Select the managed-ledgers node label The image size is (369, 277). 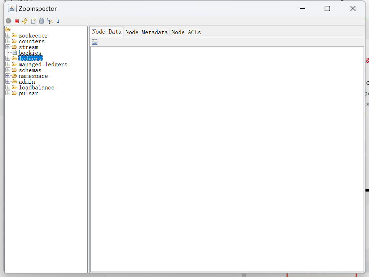pyautogui.click(x=43, y=64)
